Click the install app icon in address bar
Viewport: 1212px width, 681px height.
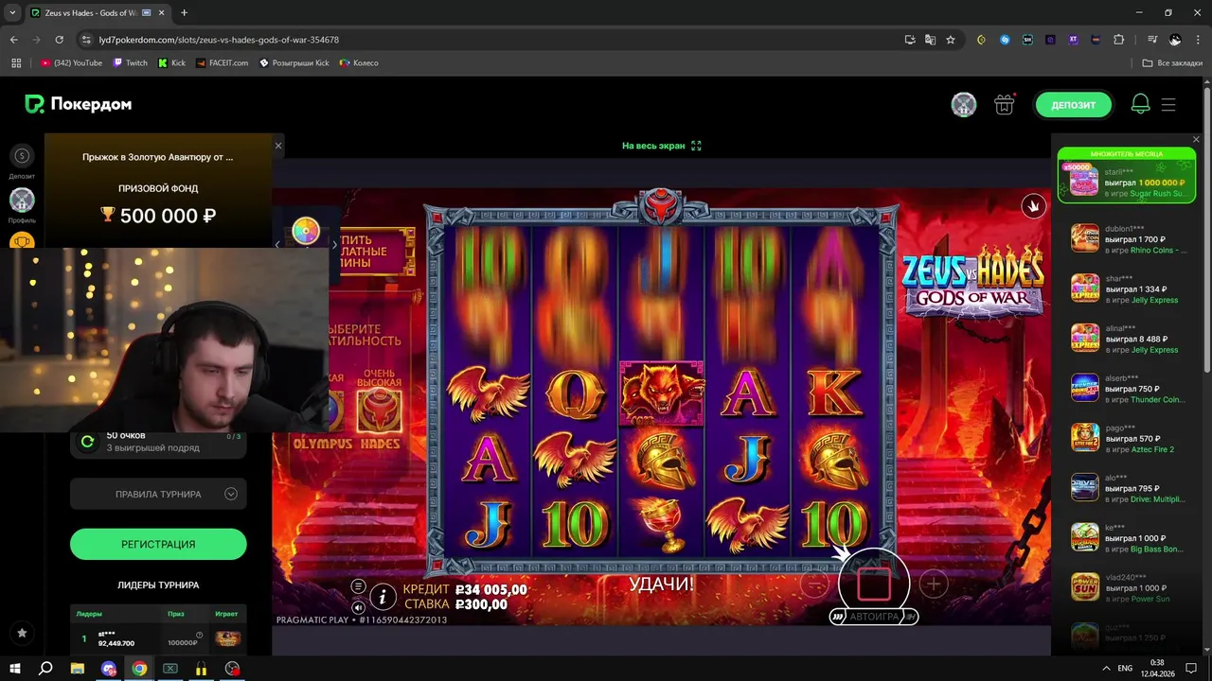(910, 40)
